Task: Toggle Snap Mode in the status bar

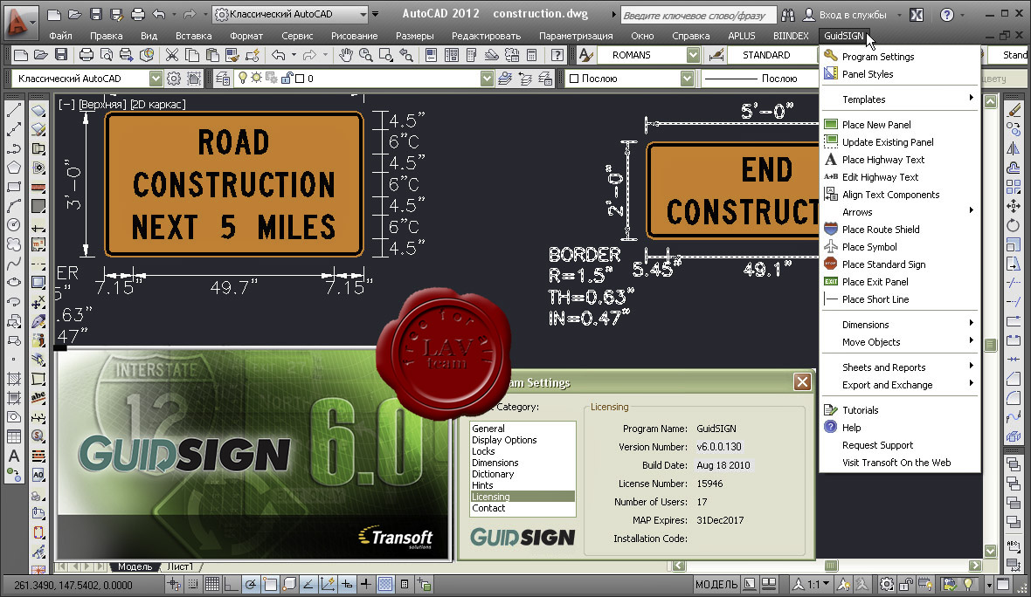Action: tap(192, 584)
